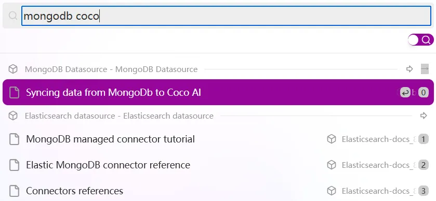Screen dimensions: 436x201
Task: Click the cube icon for Elasticsearch datasource
Action: coord(13,116)
